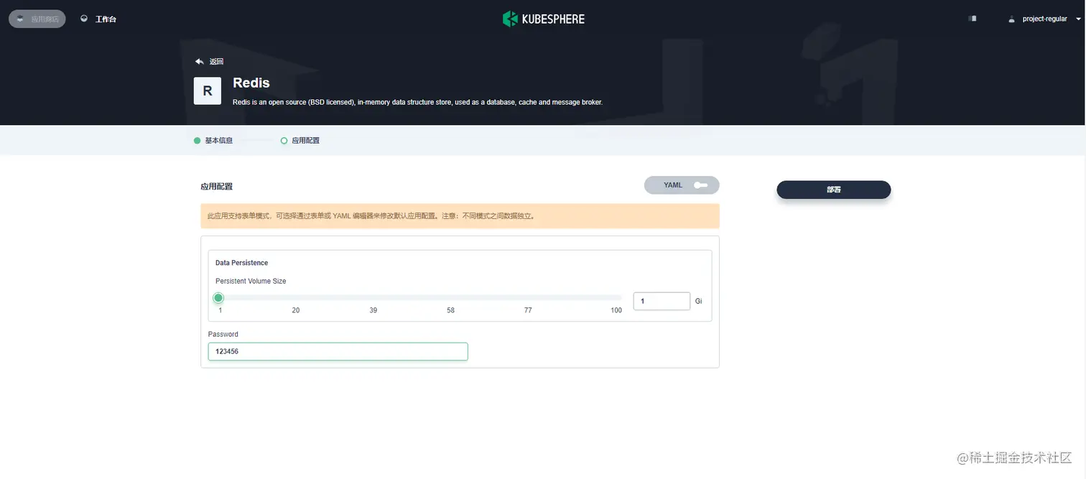Click the Redis title text
The image size is (1086, 479).
(251, 83)
